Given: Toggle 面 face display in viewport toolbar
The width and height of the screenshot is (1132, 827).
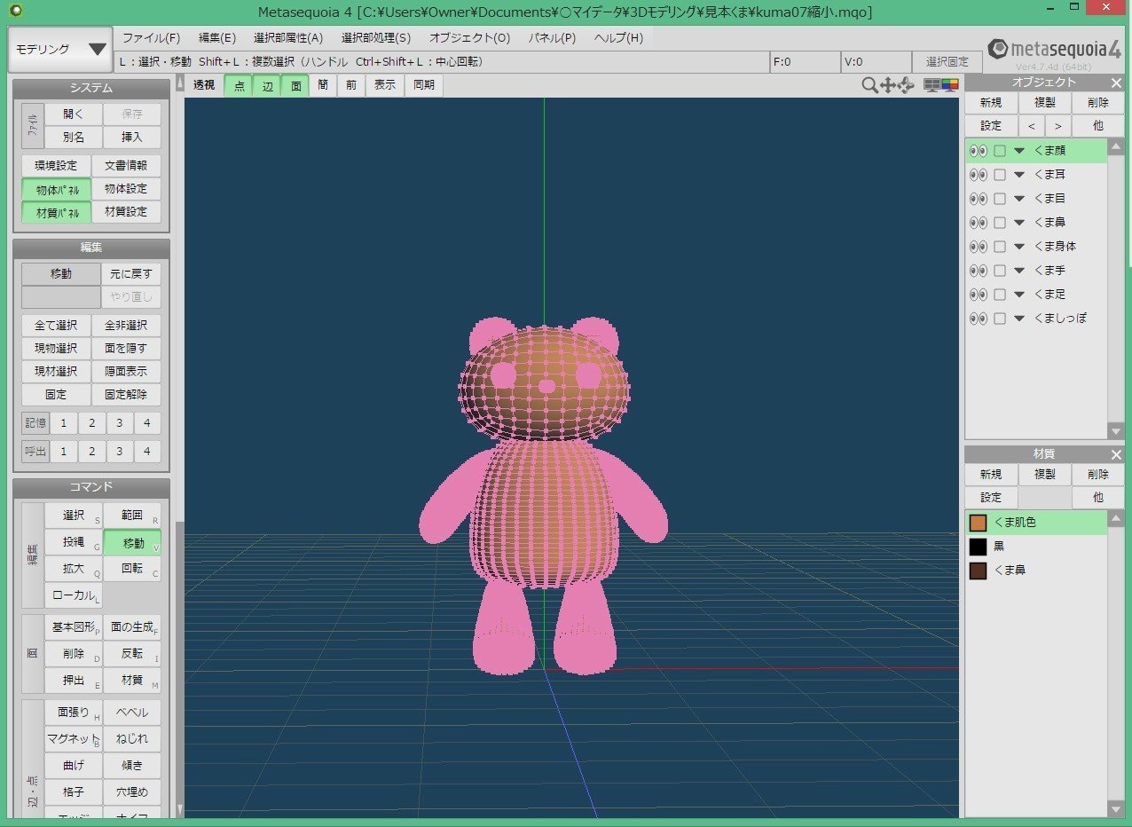Looking at the screenshot, I should point(296,85).
